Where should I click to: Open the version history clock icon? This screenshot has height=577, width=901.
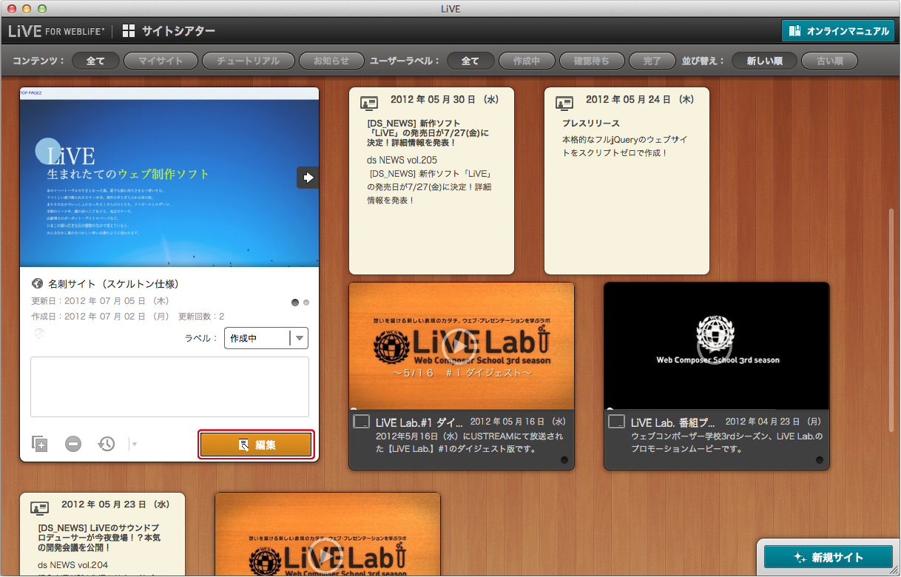pos(107,444)
